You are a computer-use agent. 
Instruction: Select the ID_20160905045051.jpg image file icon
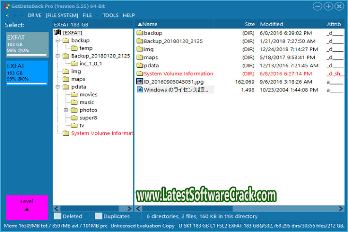pyautogui.click(x=140, y=82)
